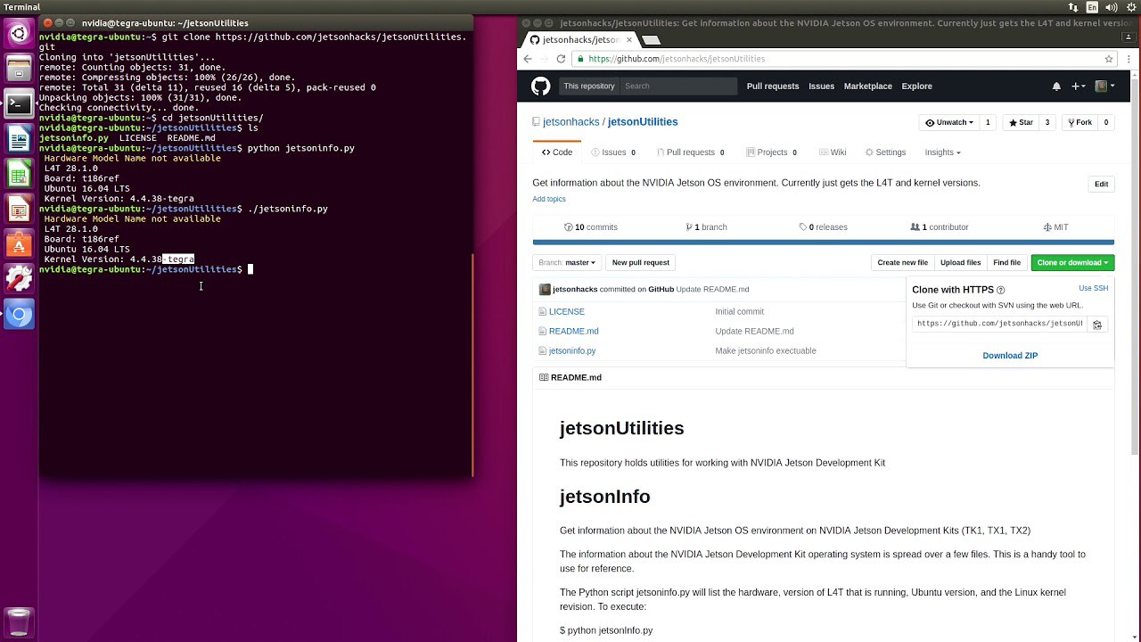This screenshot has height=642, width=1141.
Task: Close the jetsonhacks browser tab
Action: click(x=628, y=40)
